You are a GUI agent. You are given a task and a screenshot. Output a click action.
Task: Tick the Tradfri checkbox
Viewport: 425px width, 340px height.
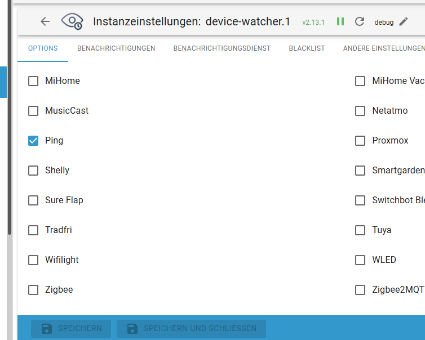[x=33, y=230]
